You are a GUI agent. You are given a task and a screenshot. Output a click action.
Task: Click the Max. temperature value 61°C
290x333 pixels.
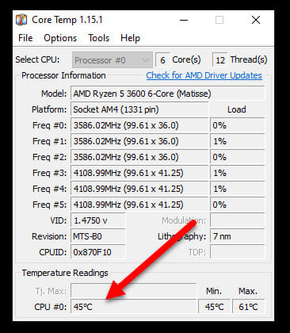click(x=248, y=307)
